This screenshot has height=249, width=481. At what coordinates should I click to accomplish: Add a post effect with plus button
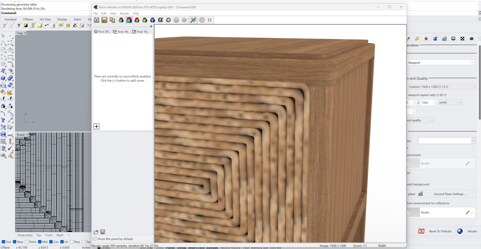(97, 126)
